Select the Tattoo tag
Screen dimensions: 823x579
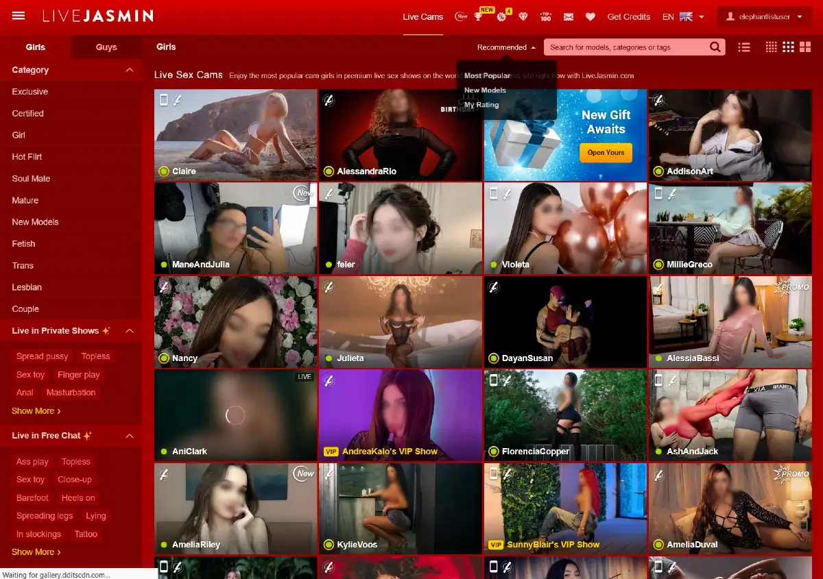[x=86, y=534]
